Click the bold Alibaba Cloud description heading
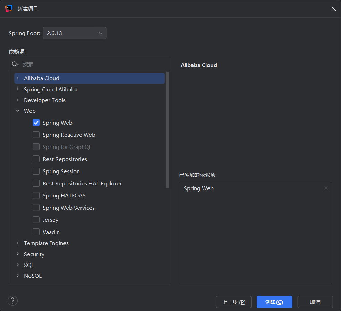Screen dimensions: 341x311 199,65
